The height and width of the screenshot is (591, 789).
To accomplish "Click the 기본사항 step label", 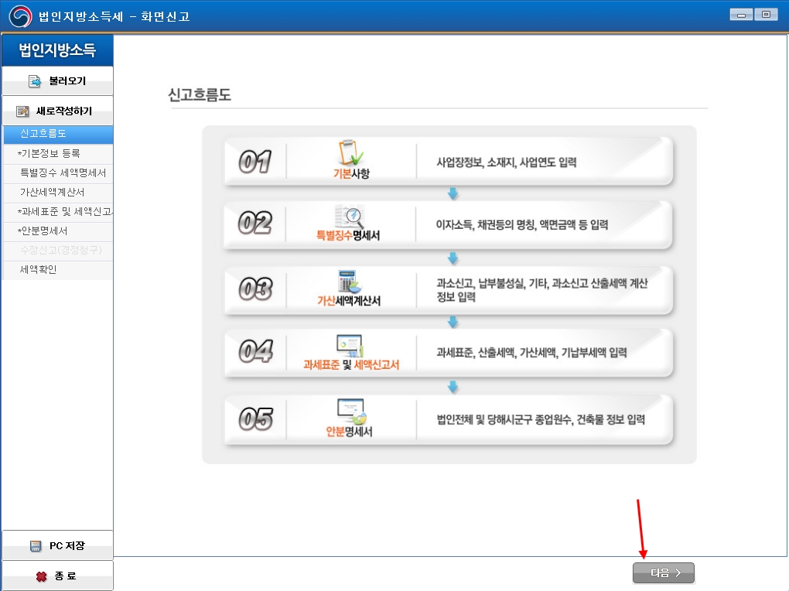I will click(x=351, y=174).
